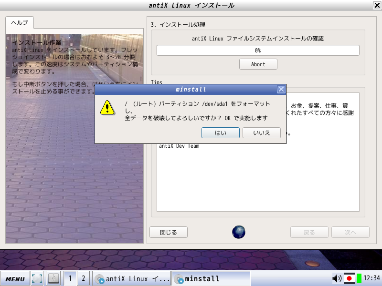Click the ファイルシステムインストールの確認 label

point(258,39)
